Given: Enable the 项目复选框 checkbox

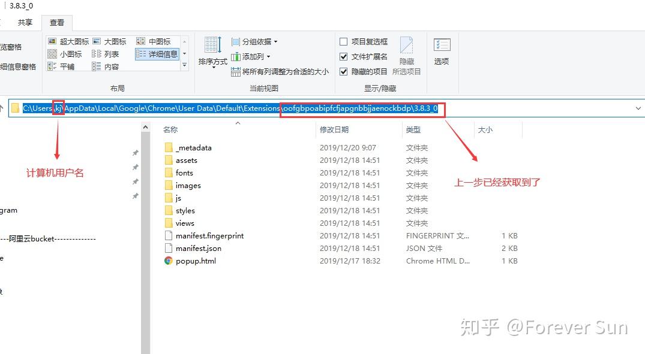Looking at the screenshot, I should point(343,41).
